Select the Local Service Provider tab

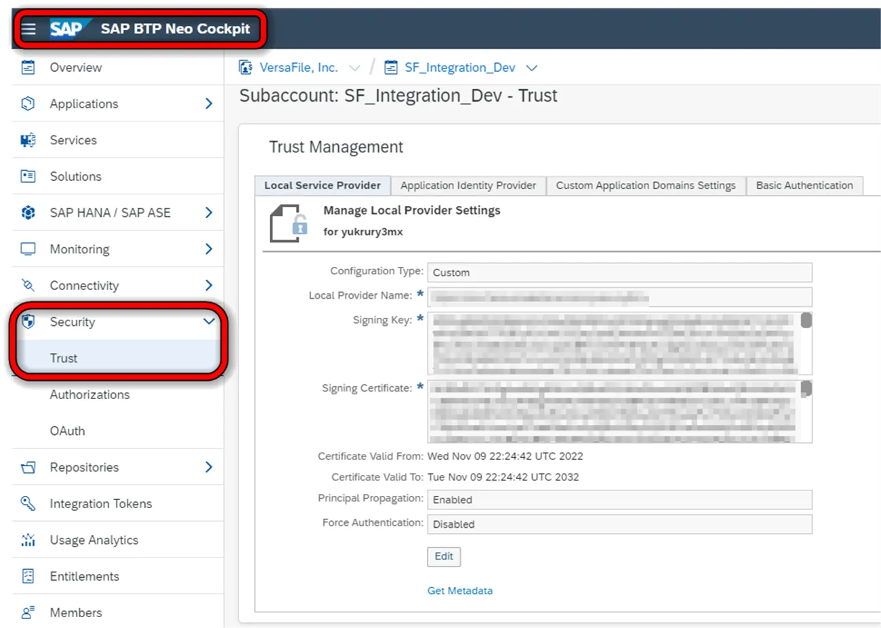click(323, 186)
